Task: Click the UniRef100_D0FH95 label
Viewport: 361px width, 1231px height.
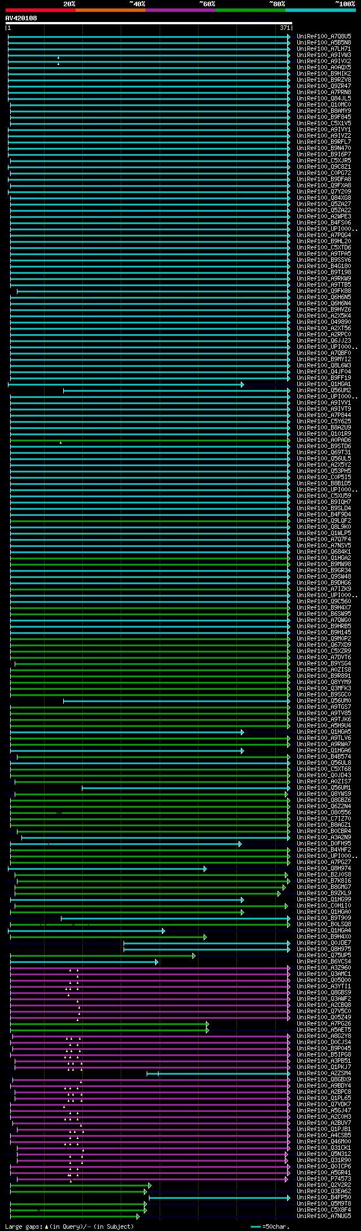Action: pyautogui.click(x=324, y=843)
